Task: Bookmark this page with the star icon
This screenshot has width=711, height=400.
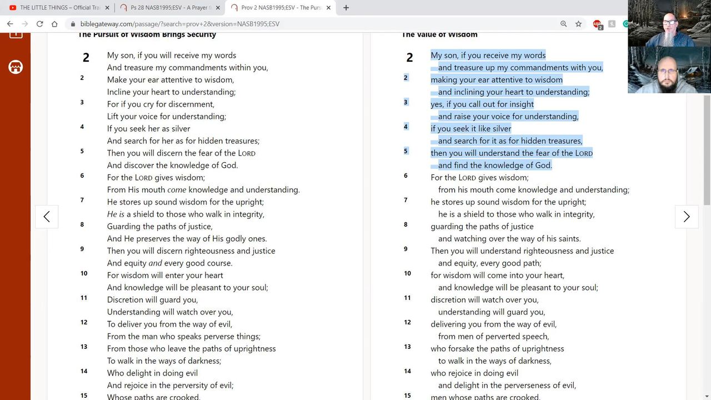Action: click(578, 24)
